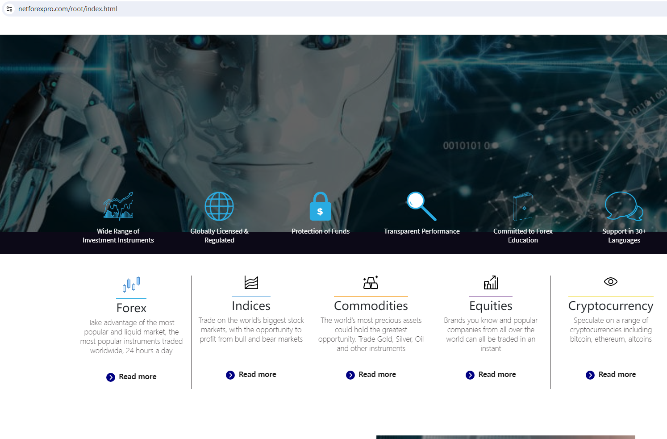Click the Globally Licensed & Regulated label
667x439 pixels.
point(219,236)
